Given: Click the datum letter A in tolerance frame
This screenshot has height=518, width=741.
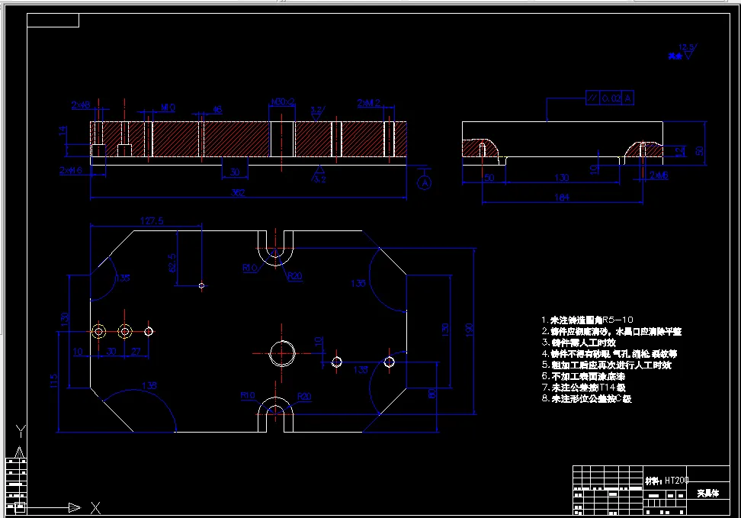Looking at the screenshot, I should 627,98.
